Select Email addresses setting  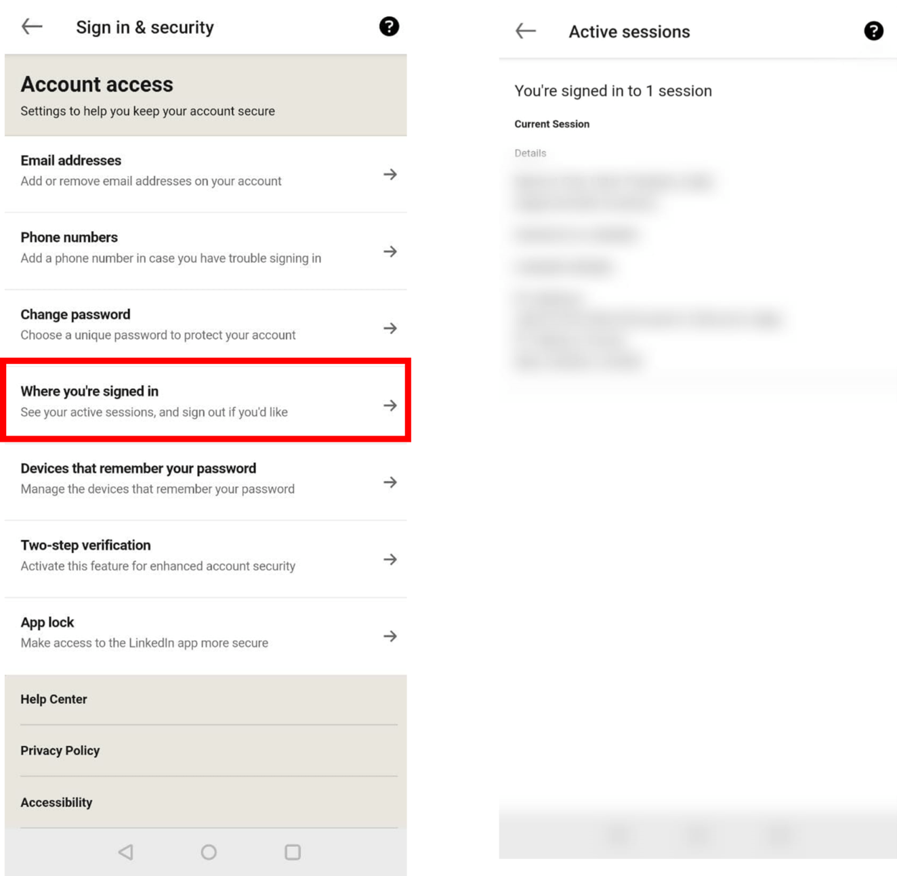coord(206,174)
